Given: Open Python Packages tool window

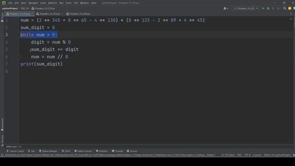Looking at the screenshot, I should click(48, 151).
